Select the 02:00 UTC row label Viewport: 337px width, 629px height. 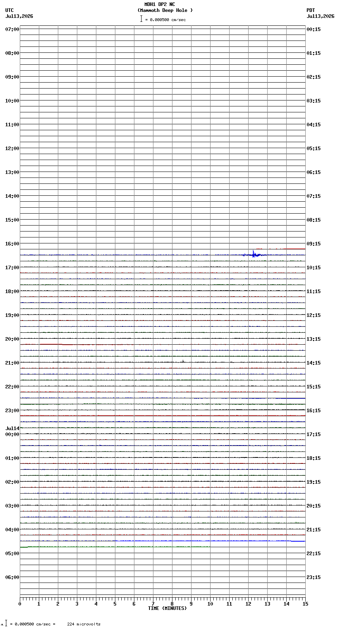12,482
